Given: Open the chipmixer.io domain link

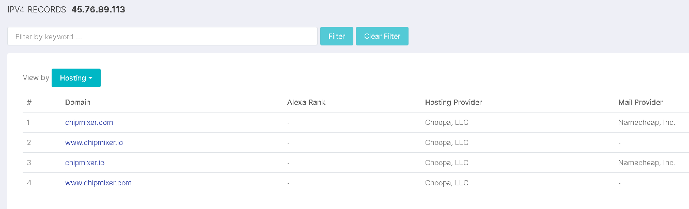Looking at the screenshot, I should pyautogui.click(x=85, y=163).
